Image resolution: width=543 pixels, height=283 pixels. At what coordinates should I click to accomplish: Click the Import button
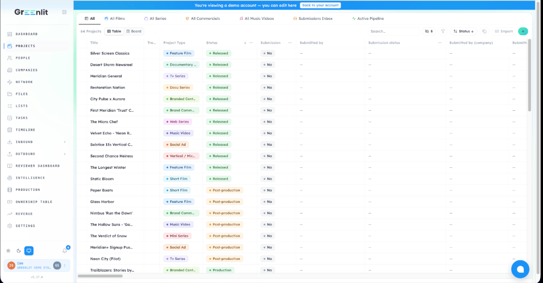(x=503, y=31)
